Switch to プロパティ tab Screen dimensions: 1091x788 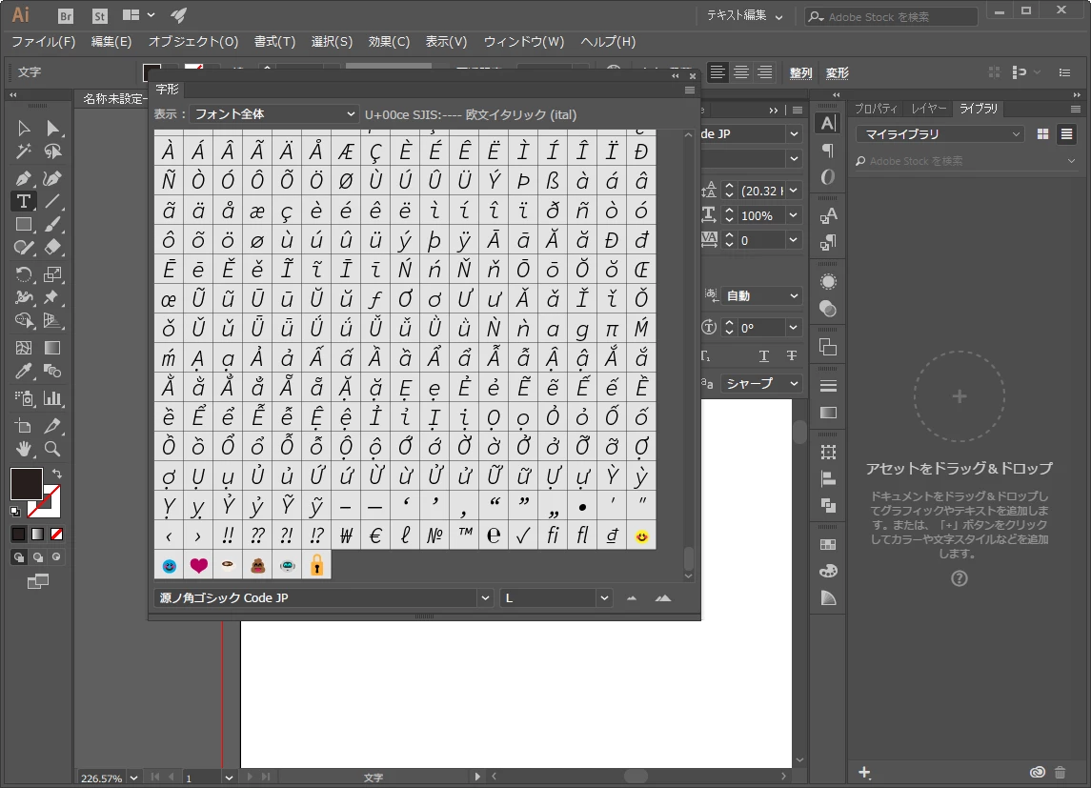[x=876, y=109]
